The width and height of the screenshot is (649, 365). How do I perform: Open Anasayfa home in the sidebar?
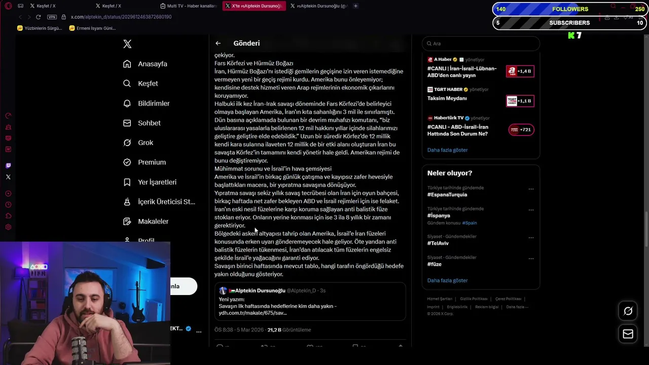(x=145, y=64)
